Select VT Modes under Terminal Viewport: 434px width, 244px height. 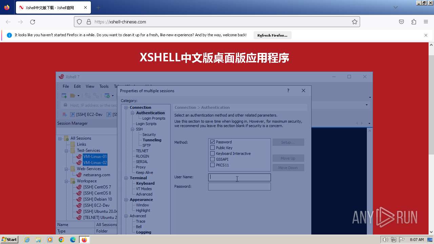pyautogui.click(x=144, y=189)
